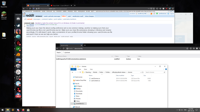200x112 pixels.
Task: Switch to the messages: unread tab
Action: click(38, 6)
